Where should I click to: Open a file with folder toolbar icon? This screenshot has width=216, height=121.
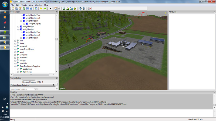point(17,9)
